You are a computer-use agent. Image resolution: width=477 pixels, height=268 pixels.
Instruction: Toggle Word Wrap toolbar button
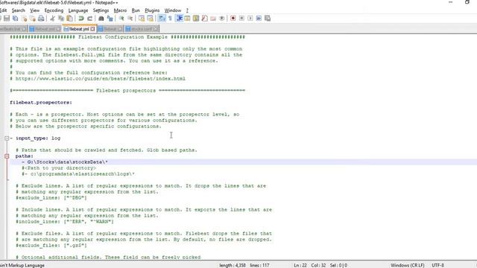(x=162, y=19)
